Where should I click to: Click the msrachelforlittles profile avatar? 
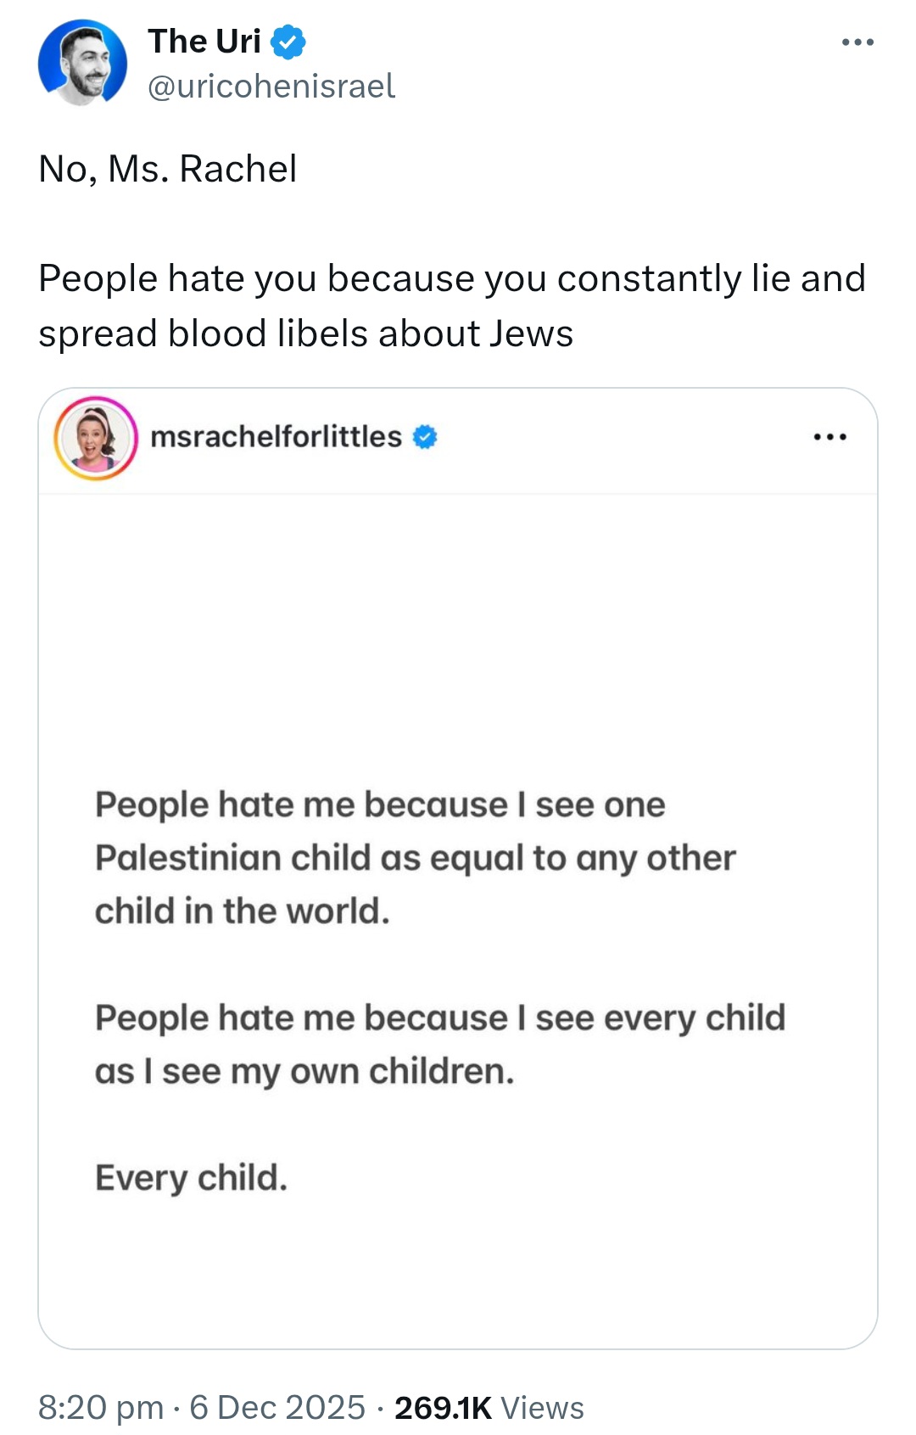(x=96, y=438)
